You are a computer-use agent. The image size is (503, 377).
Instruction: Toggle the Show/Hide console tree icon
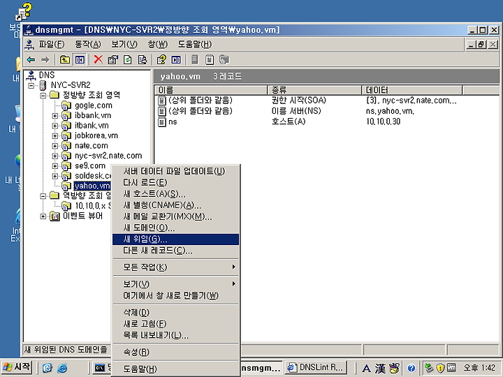[80, 59]
